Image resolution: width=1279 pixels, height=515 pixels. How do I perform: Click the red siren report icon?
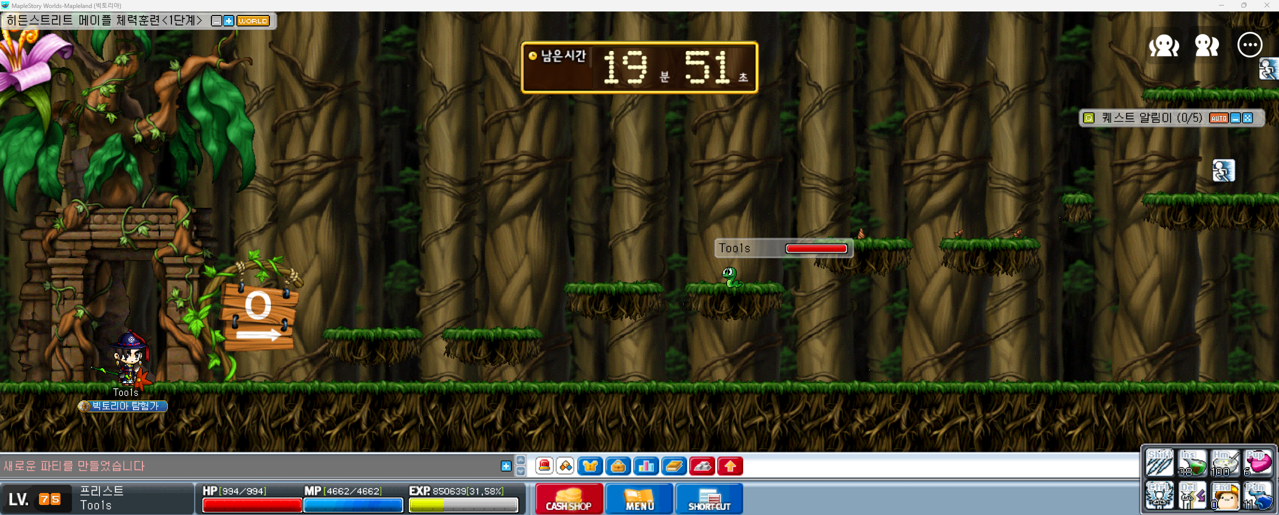click(544, 466)
